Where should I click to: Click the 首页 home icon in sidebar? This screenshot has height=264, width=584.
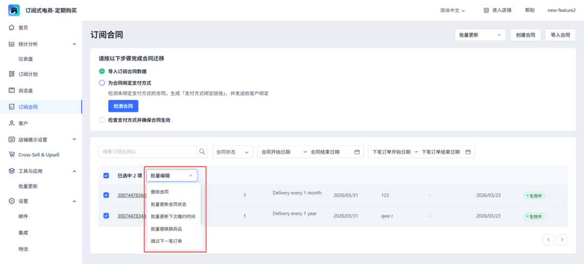coord(12,28)
